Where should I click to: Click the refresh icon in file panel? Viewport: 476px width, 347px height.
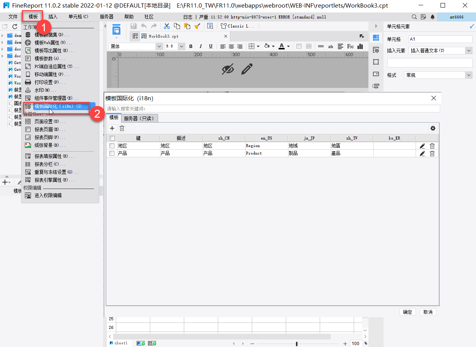(15, 26)
